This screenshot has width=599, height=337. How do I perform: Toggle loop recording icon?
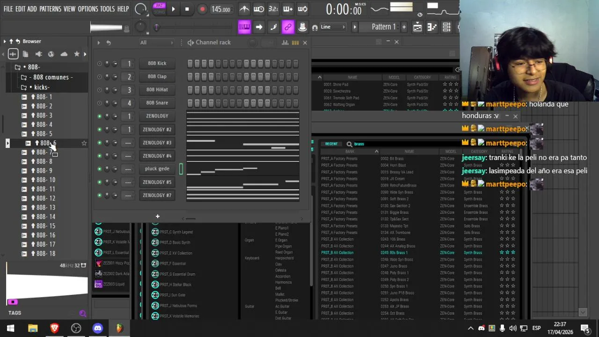(x=303, y=9)
